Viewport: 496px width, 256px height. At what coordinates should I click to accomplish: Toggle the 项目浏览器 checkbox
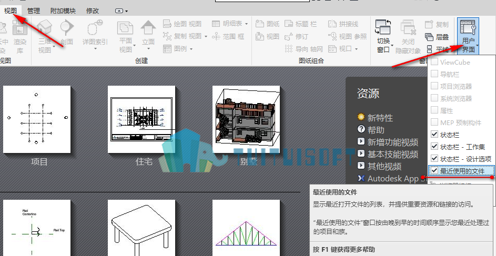[x=434, y=86]
